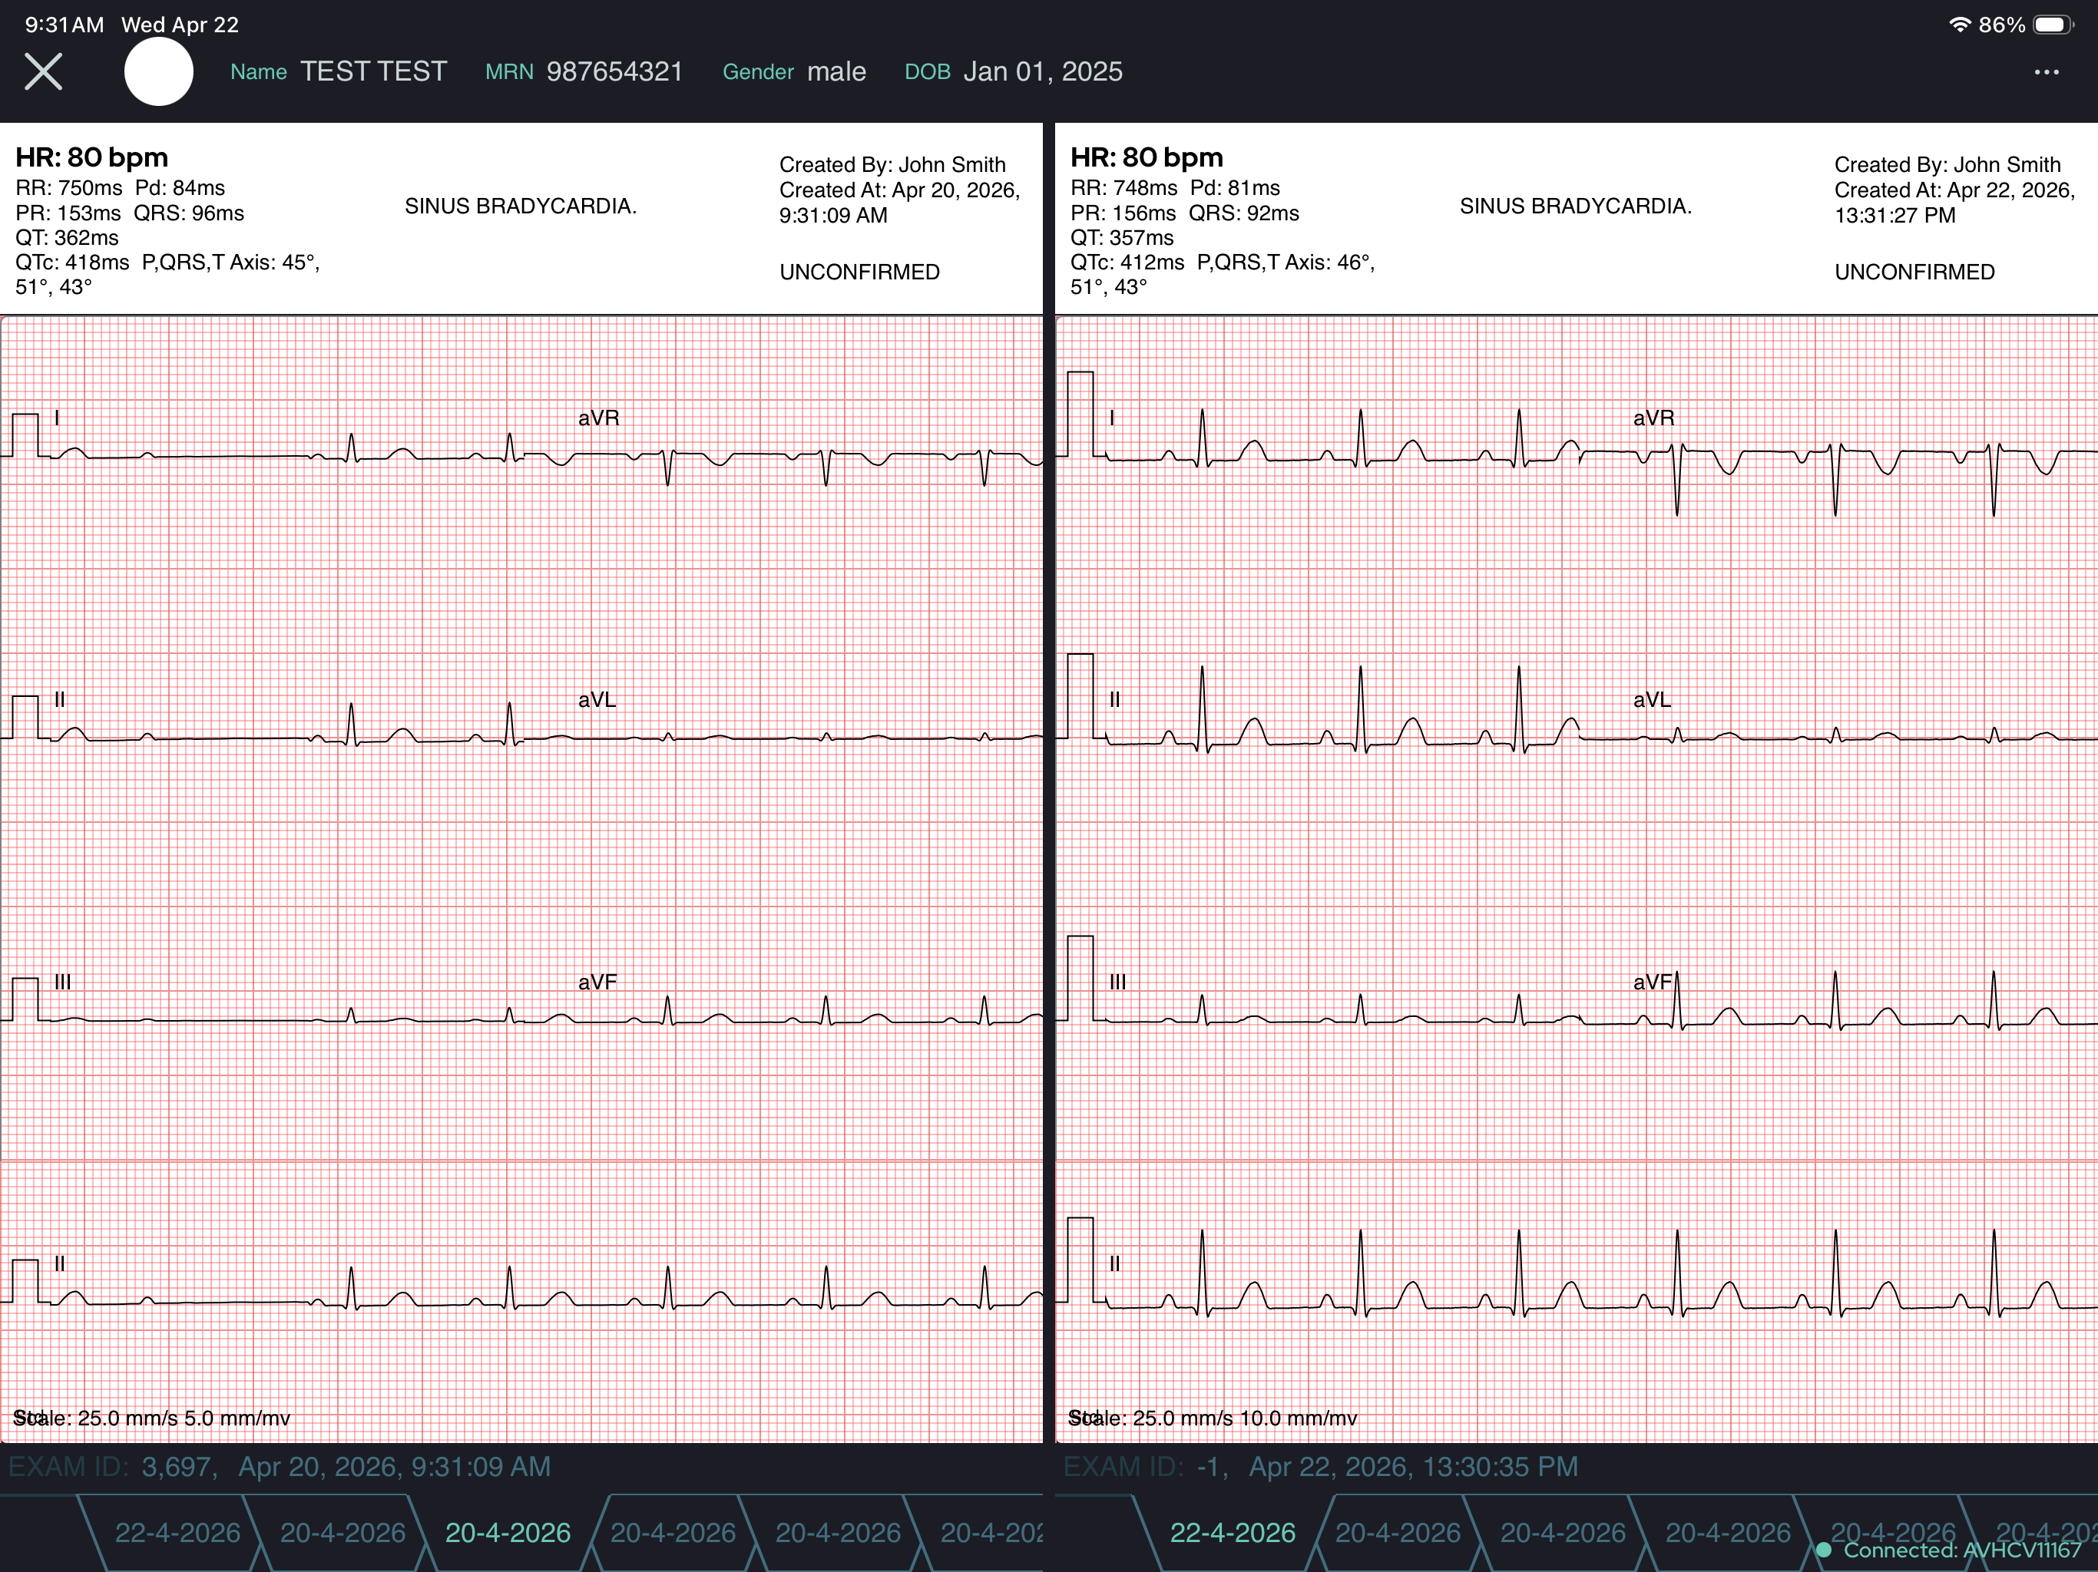Image resolution: width=2098 pixels, height=1572 pixels.
Task: Click right panel SINUS BRADYCARDIA interpretation
Action: 1575,206
